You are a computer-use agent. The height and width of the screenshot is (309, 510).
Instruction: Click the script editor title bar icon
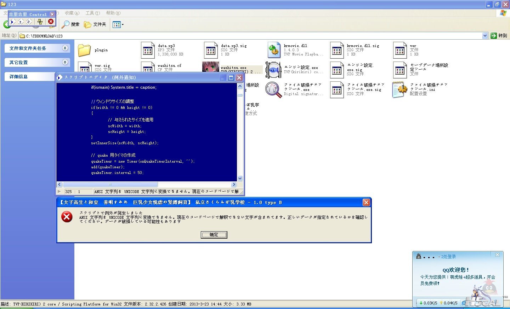tap(59, 77)
